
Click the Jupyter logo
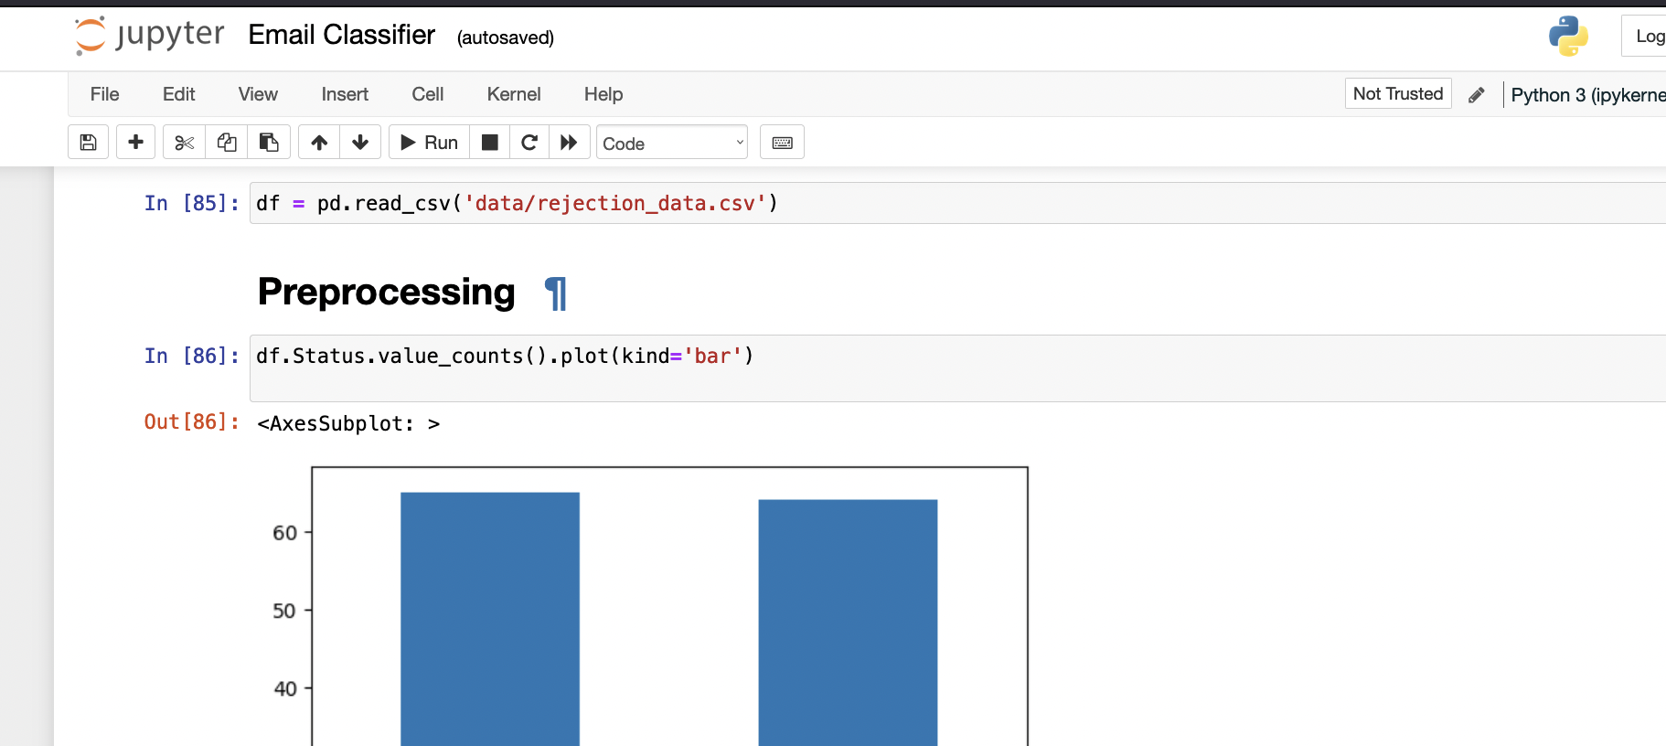150,36
